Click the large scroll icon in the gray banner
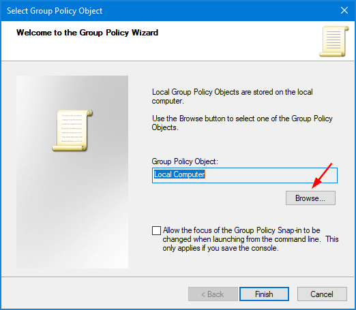356x310 pixels. (x=72, y=130)
